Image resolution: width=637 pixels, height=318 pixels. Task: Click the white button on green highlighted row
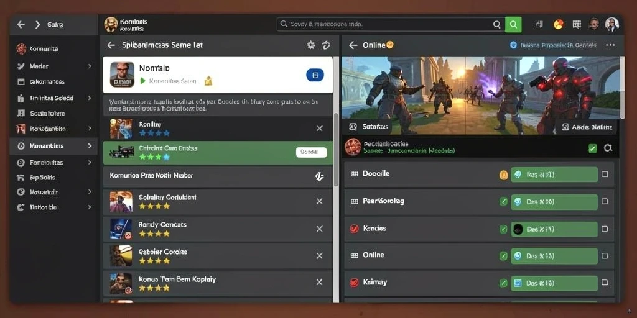pyautogui.click(x=311, y=152)
